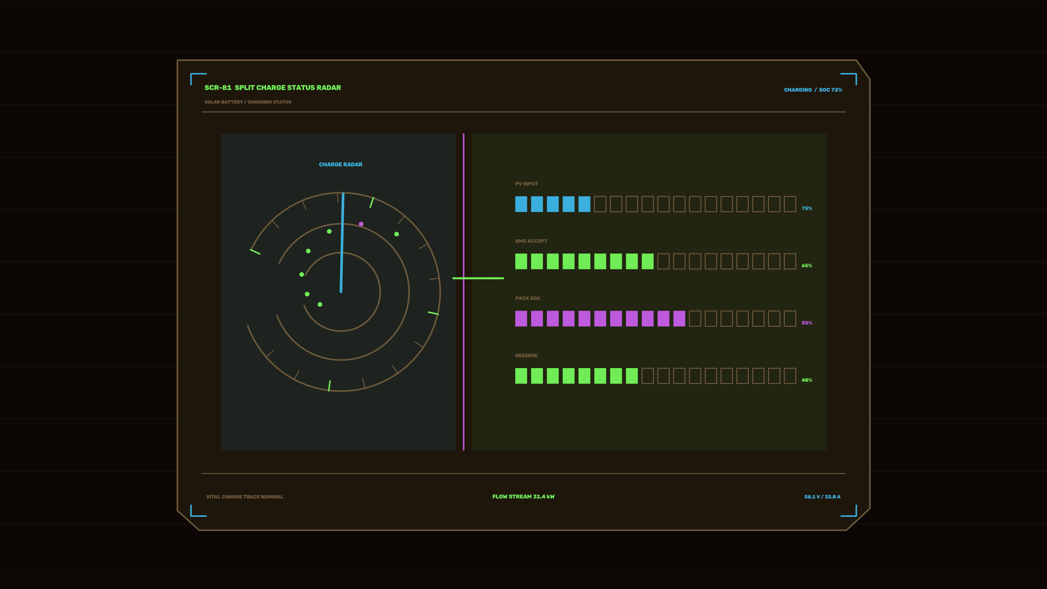
Task: Click the last filled purple PACK SOC segment
Action: point(679,319)
